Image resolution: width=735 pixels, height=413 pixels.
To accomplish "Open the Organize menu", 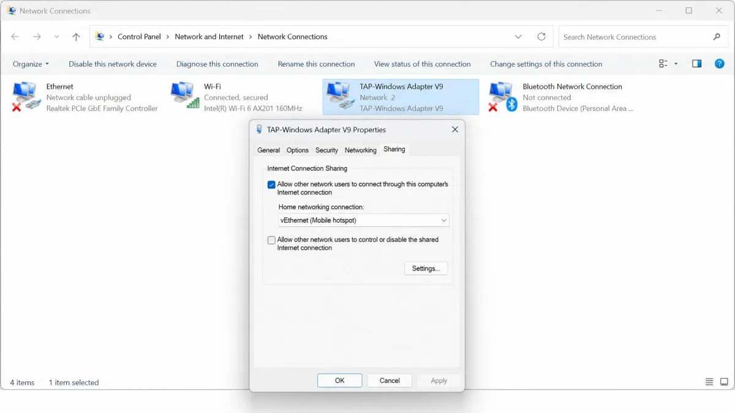I will tap(31, 64).
